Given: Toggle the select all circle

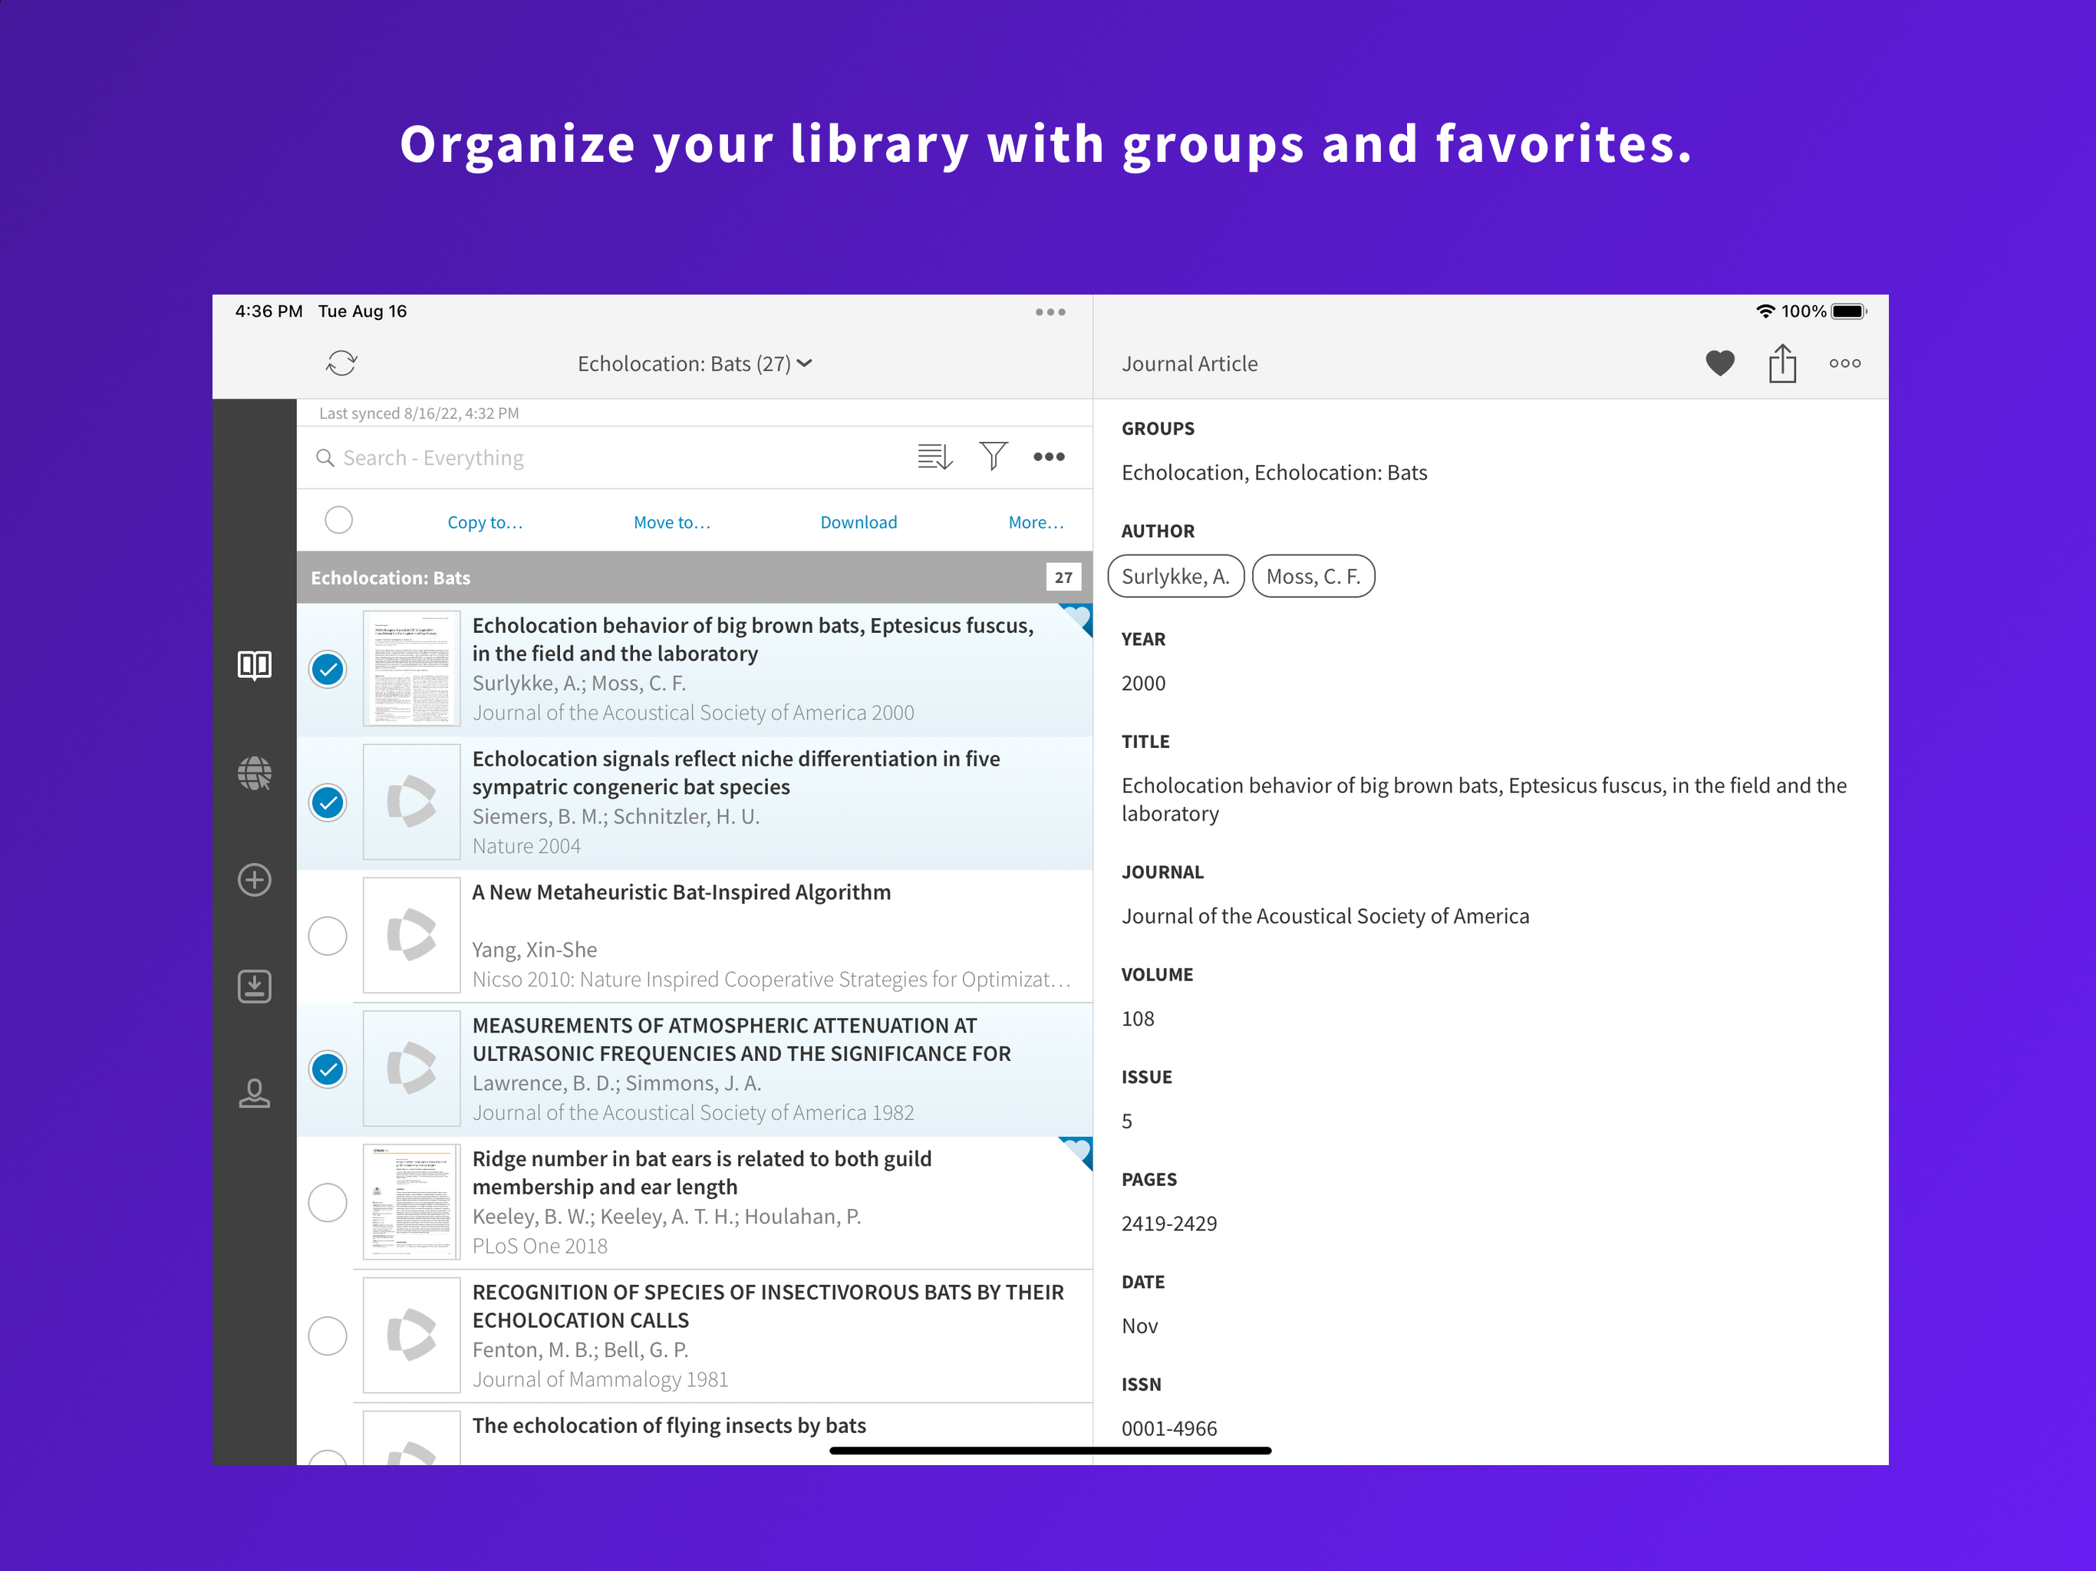Looking at the screenshot, I should 338,520.
